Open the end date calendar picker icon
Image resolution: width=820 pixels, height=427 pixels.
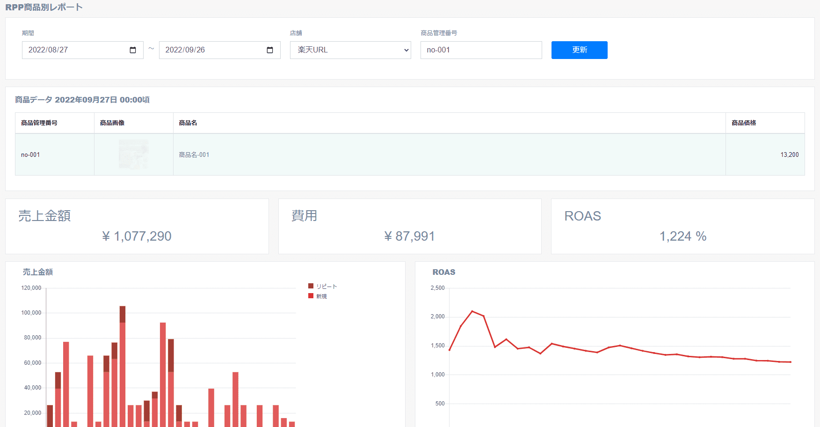point(270,50)
